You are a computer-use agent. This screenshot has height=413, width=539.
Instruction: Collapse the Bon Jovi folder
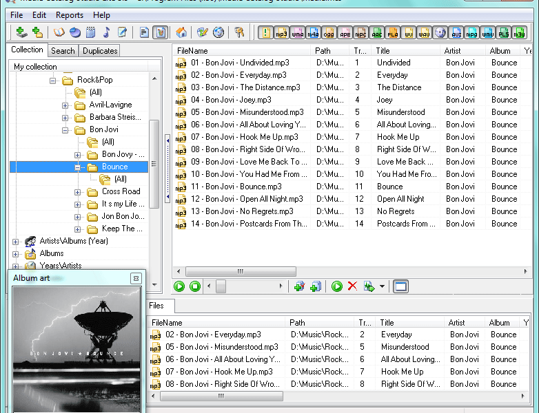[65, 130]
